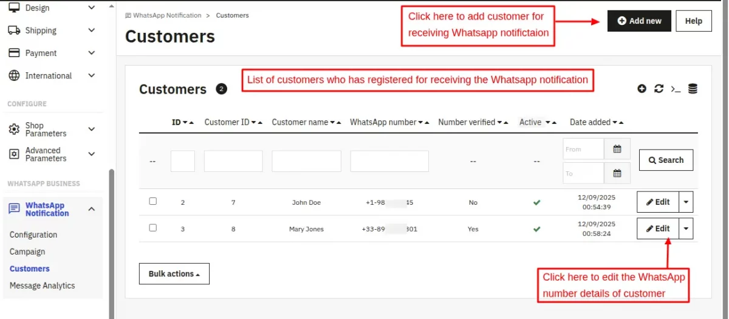Click the Help button
Screen dimensions: 729x319
pyautogui.click(x=694, y=21)
